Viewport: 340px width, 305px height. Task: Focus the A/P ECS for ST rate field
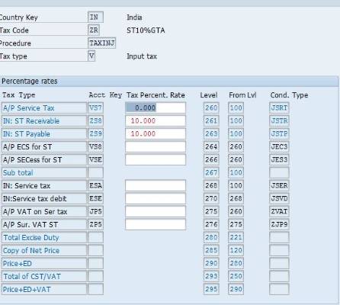click(x=156, y=146)
